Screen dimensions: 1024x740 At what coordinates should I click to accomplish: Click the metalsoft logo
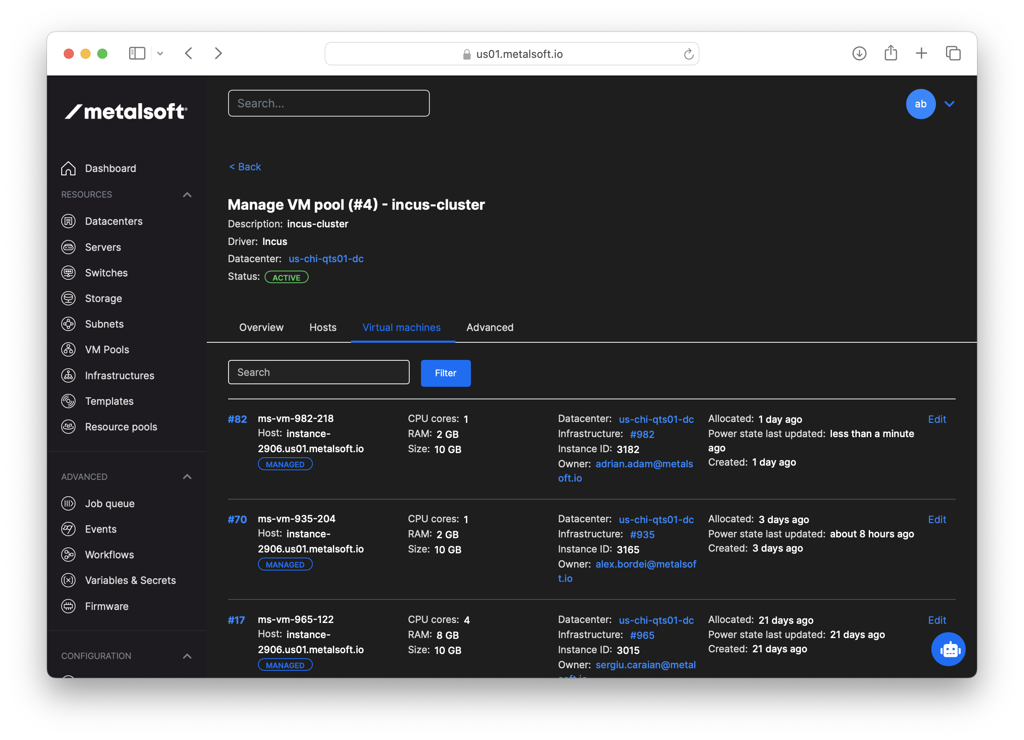tap(126, 111)
